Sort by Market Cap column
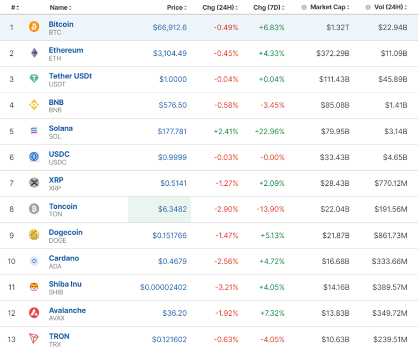 point(330,7)
